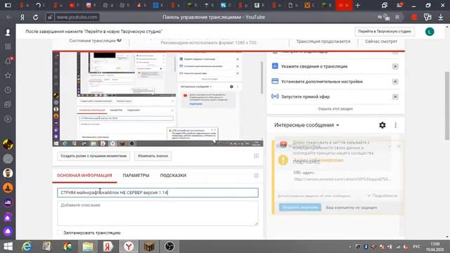Viewport: 450px width, 253px height.
Task: Switch to 'ПОДСКАЗКИ' tab
Action: 173,175
